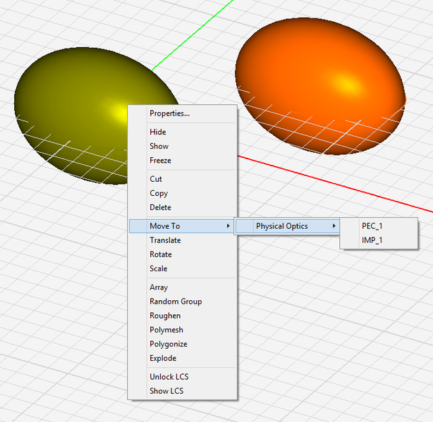Screen dimensions: 433x422
Task: Click Freeze menu entry
Action: pyautogui.click(x=160, y=161)
